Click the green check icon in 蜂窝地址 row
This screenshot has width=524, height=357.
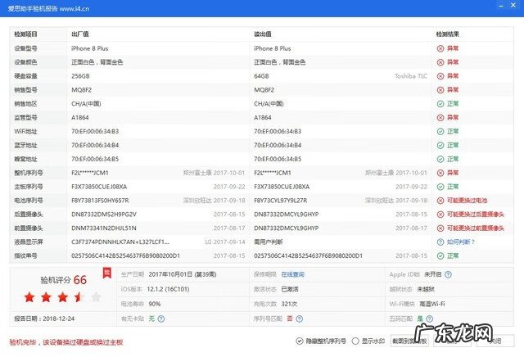click(440, 159)
